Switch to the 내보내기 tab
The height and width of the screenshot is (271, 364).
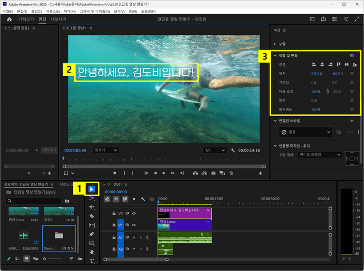[x=59, y=19]
